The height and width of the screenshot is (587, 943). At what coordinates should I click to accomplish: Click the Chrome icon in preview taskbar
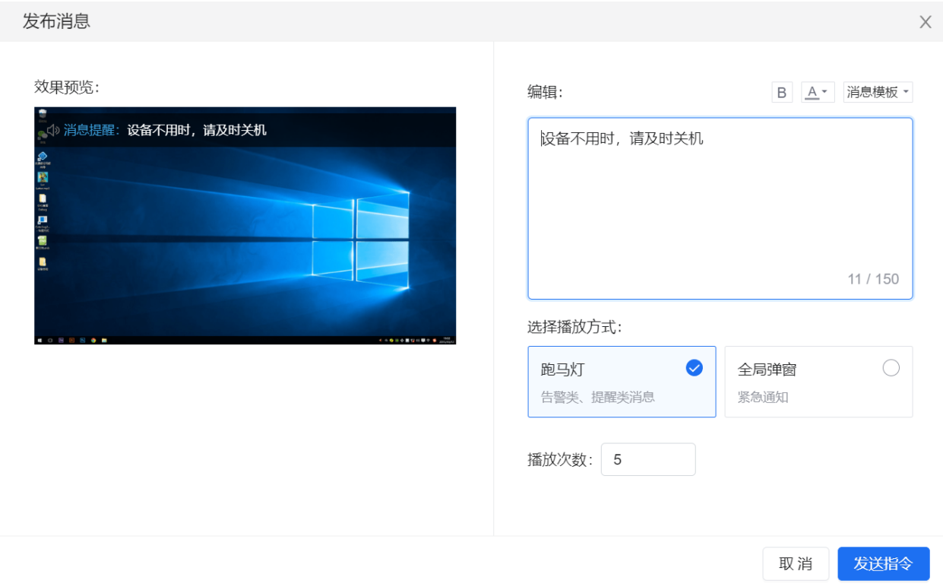(93, 340)
